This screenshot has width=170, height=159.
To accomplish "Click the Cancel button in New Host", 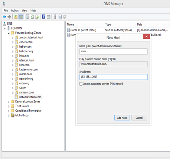I will [139, 118].
